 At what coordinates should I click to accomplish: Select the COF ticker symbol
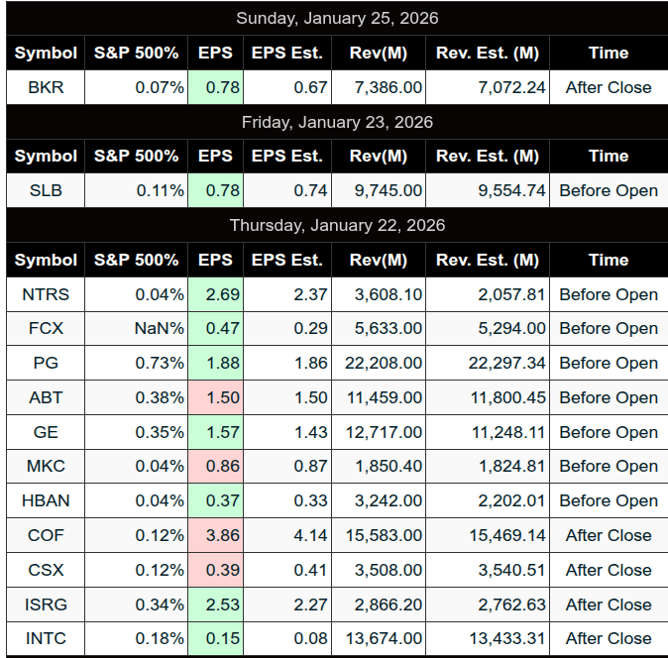click(x=46, y=535)
